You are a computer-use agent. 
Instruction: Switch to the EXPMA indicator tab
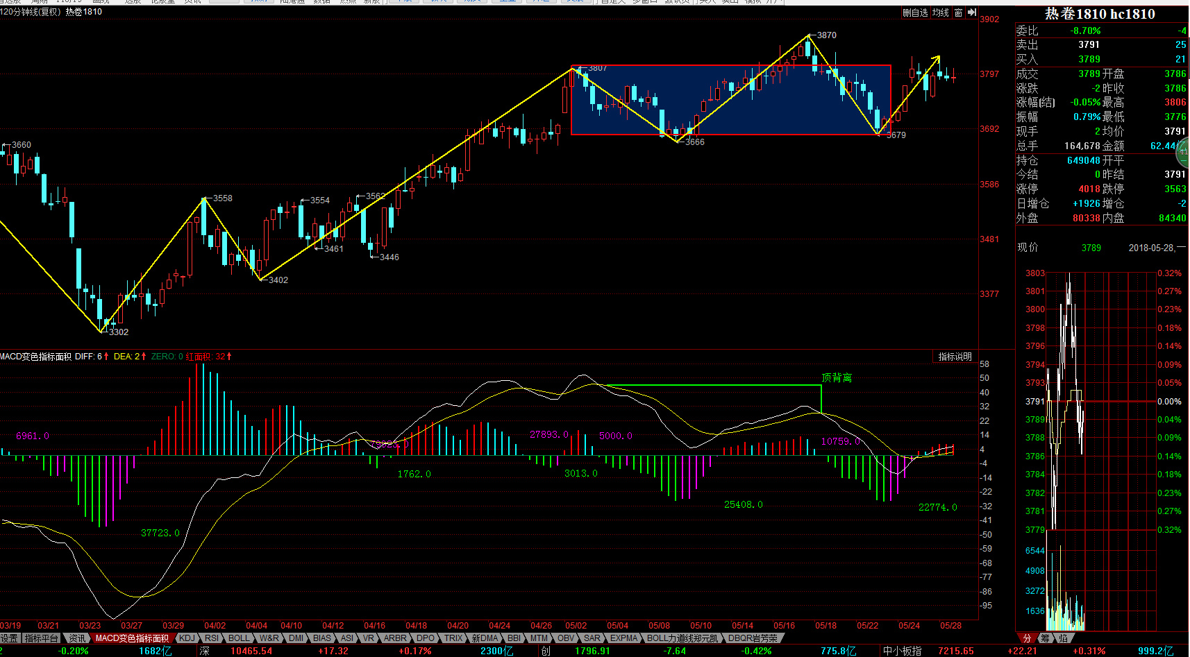[x=624, y=638]
